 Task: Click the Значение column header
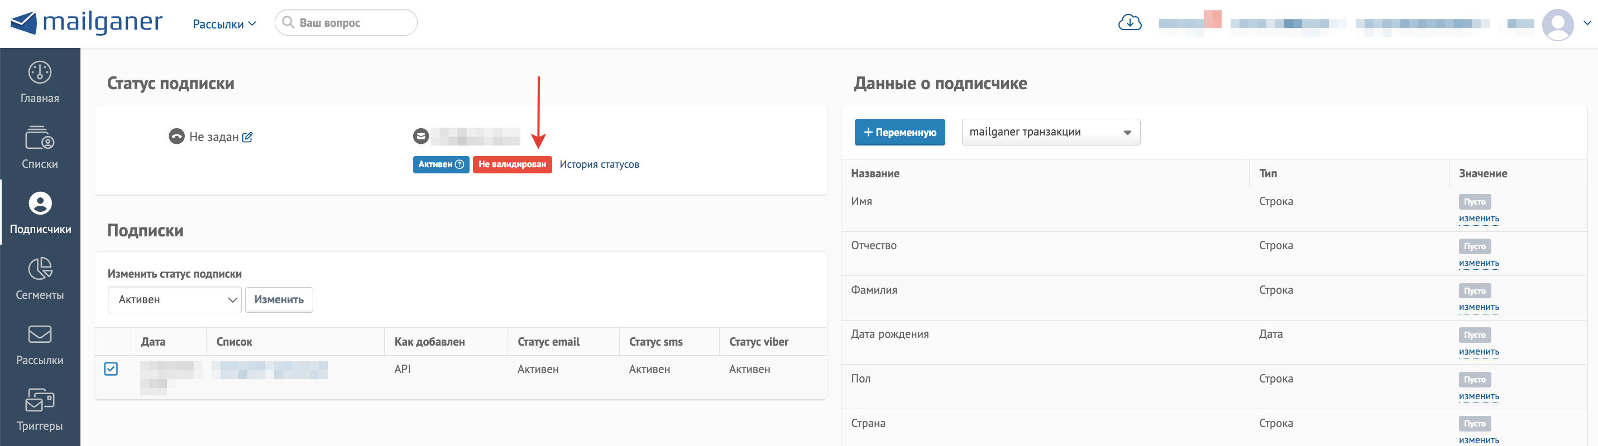tap(1482, 173)
